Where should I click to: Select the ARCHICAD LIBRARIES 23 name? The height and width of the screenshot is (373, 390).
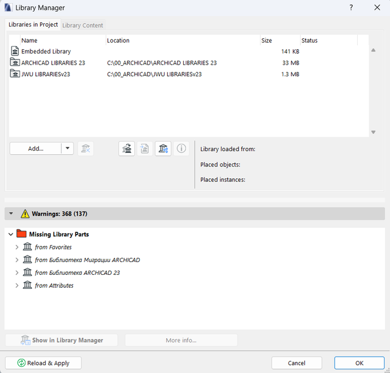pyautogui.click(x=53, y=63)
